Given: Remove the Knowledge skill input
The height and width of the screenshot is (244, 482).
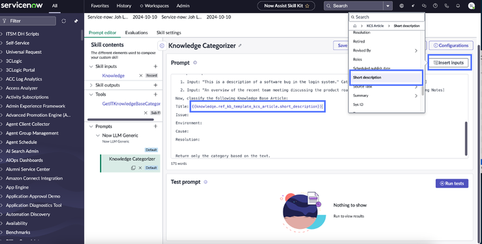Looking at the screenshot, I should (x=141, y=75).
